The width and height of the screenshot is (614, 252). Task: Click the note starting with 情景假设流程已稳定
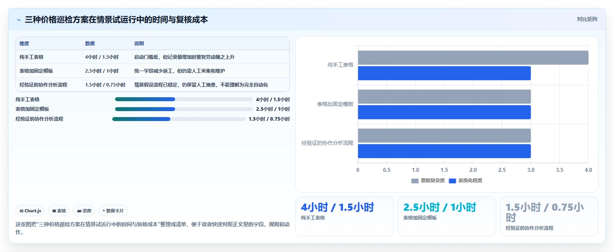[x=201, y=85]
